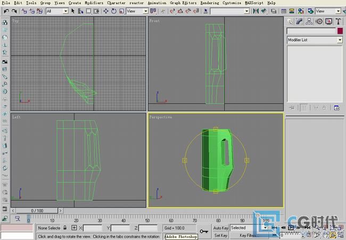Open the Graph Editors menu
Screen dimensions: 346x240
183,3
